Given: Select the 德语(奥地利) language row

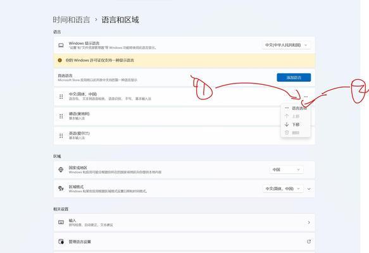Looking at the screenshot, I should [x=184, y=116].
